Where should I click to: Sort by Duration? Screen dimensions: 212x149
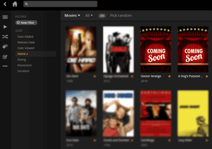[23, 71]
